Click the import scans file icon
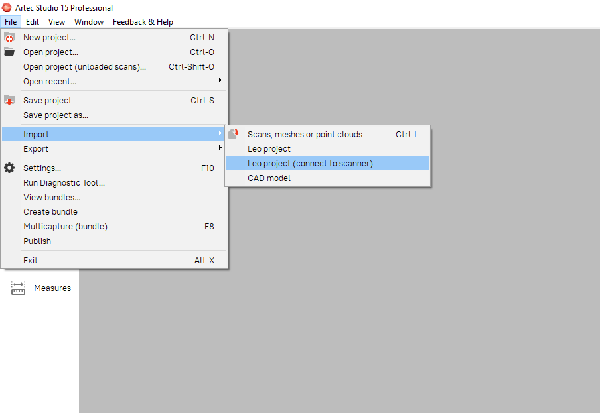Viewport: 600px width, 413px height. pyautogui.click(x=234, y=134)
